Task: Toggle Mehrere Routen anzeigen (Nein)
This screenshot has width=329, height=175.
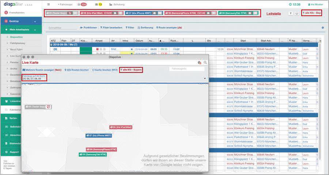Action: click(42, 70)
